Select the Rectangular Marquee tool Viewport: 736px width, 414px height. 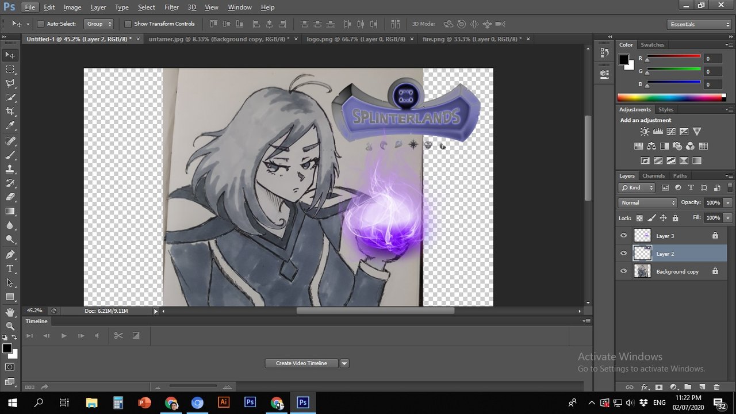pyautogui.click(x=10, y=70)
